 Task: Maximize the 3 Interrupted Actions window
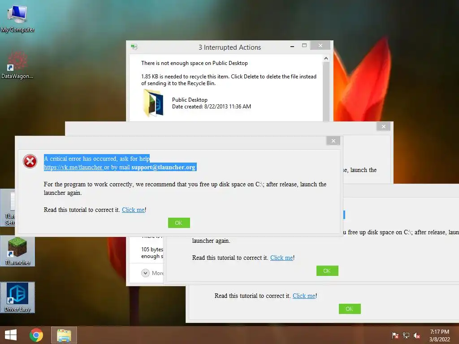tap(304, 45)
